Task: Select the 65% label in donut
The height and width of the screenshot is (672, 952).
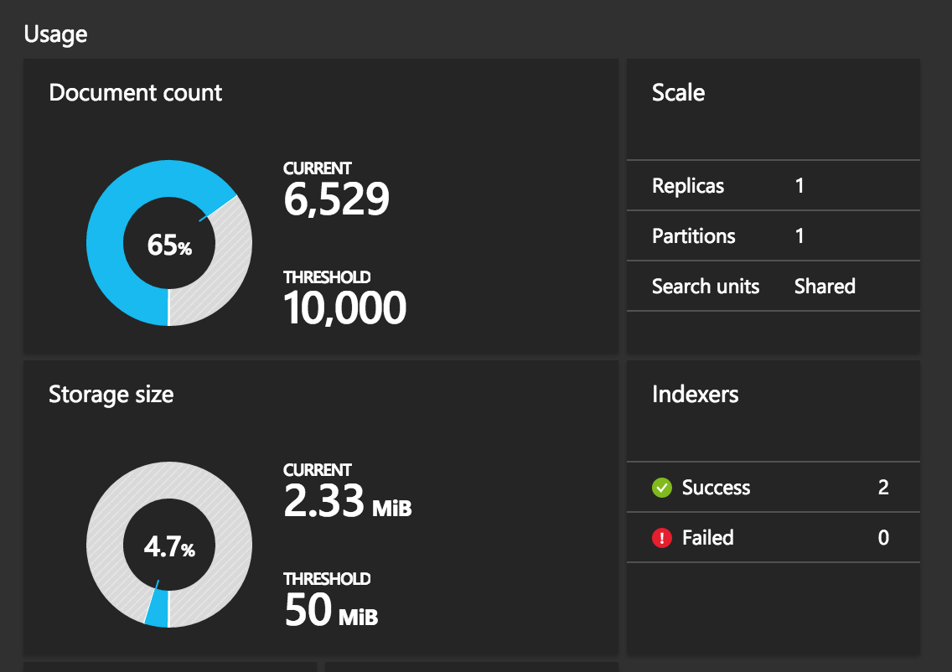Action: 169,246
